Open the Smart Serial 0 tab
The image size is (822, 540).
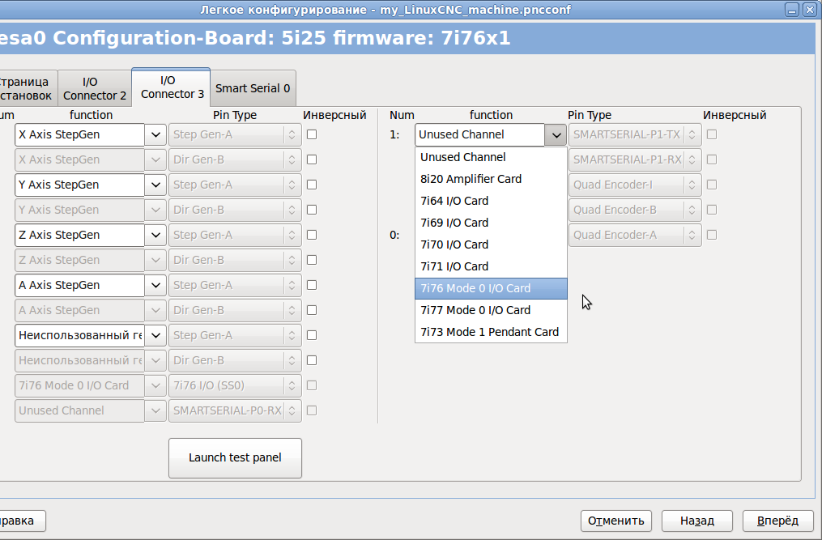[253, 88]
